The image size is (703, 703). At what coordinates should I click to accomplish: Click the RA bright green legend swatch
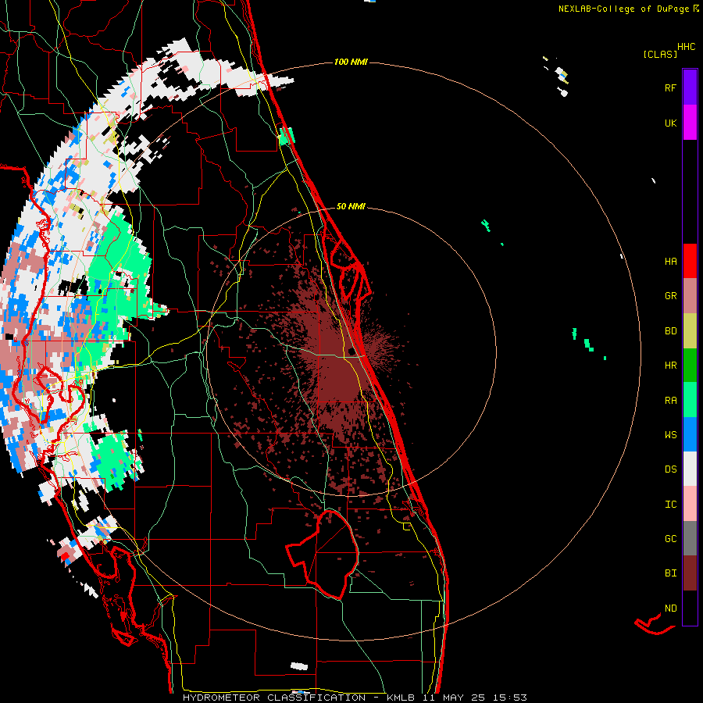(690, 400)
